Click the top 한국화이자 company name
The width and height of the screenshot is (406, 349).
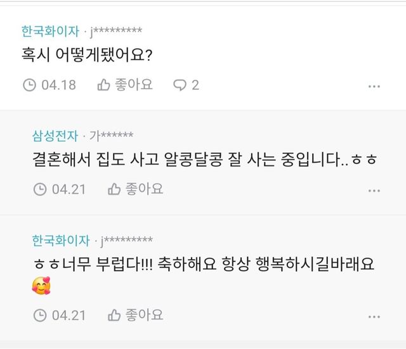click(x=50, y=30)
